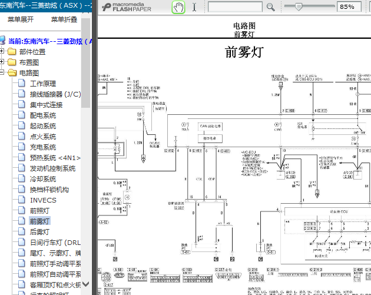Click the document icon beside 前雾灯
The width and height of the screenshot is (371, 295).
pyautogui.click(x=22, y=221)
